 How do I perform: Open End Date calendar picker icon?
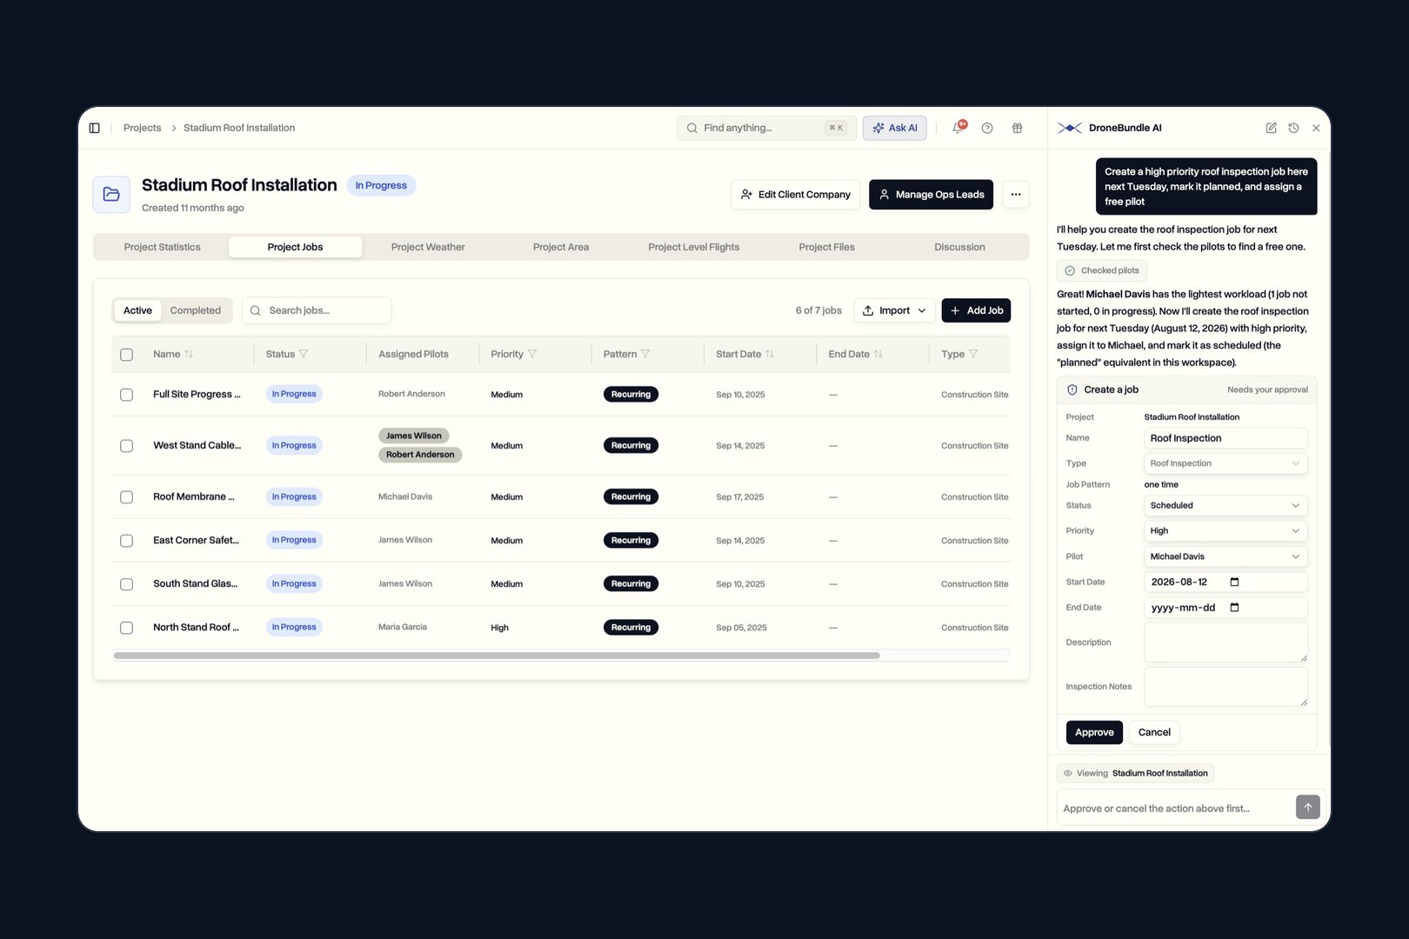[x=1234, y=608]
